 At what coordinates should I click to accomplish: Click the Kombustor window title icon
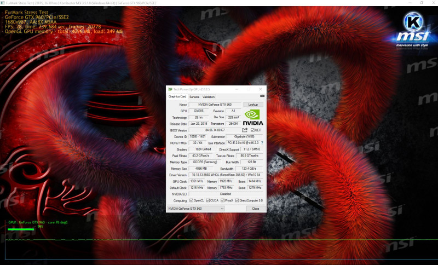[x=3, y=3]
